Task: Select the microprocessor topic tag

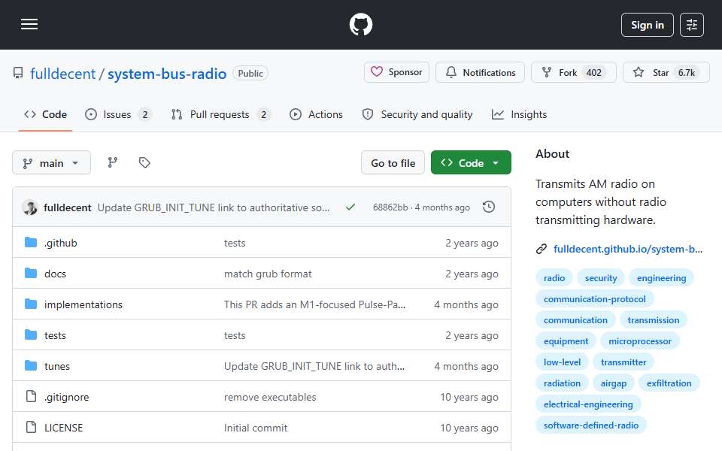Action: [639, 341]
